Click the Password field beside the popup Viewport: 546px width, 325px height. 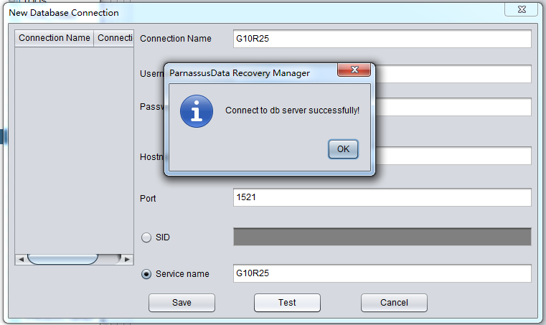[x=453, y=108]
